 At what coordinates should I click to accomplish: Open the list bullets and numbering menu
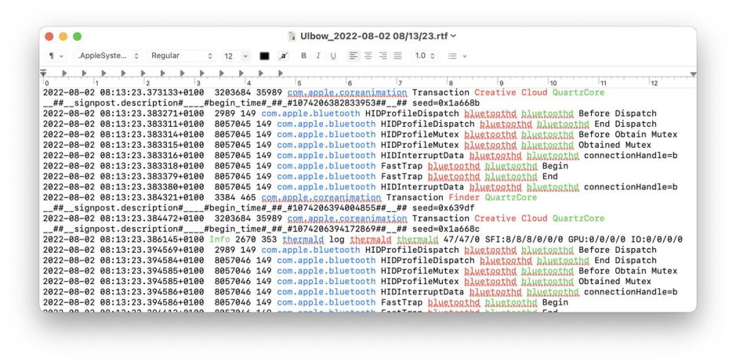click(x=457, y=56)
